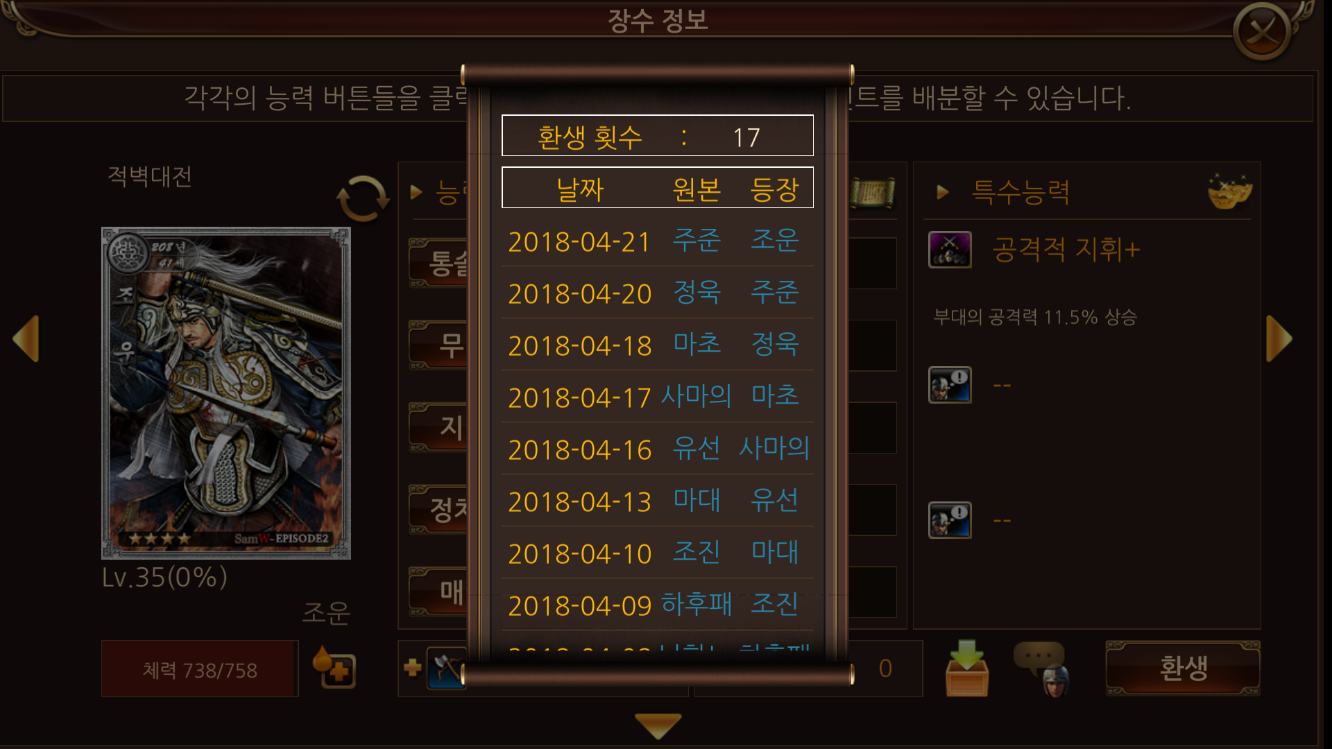Viewport: 1332px width, 749px height.
Task: Click the 무 stat button
Action: (438, 345)
